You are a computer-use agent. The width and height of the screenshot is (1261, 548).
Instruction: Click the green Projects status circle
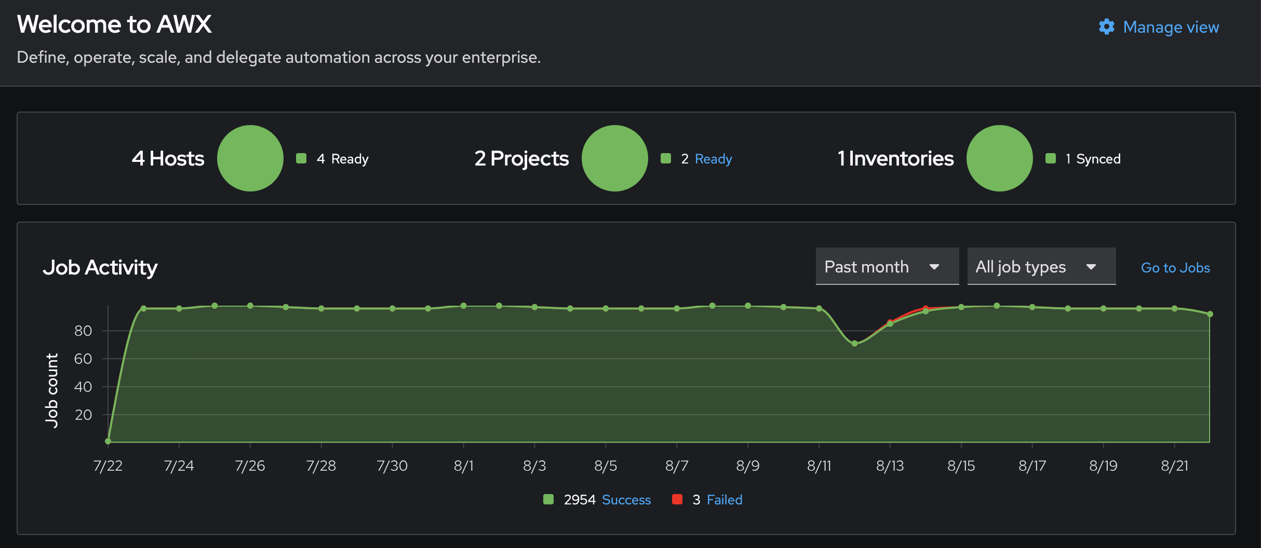615,158
